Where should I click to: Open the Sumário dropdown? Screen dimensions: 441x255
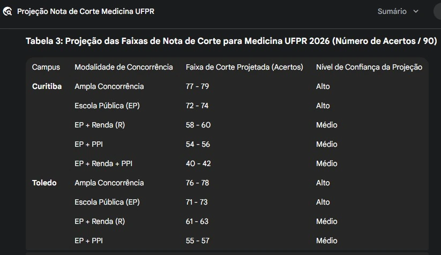398,11
